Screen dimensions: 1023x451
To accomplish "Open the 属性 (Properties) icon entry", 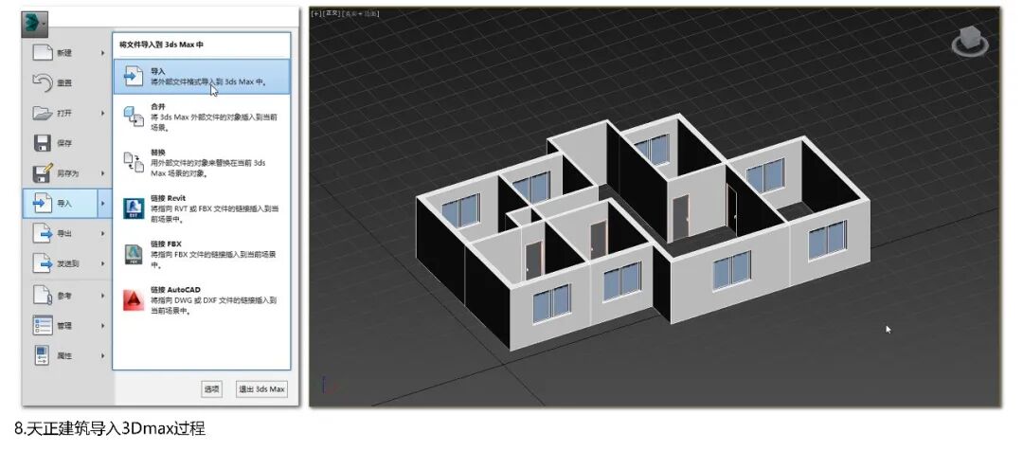I will pos(43,355).
